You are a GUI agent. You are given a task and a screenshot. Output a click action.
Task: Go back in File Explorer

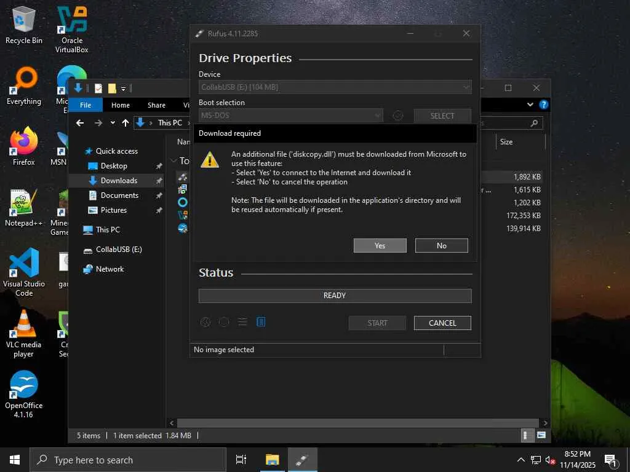pyautogui.click(x=80, y=123)
